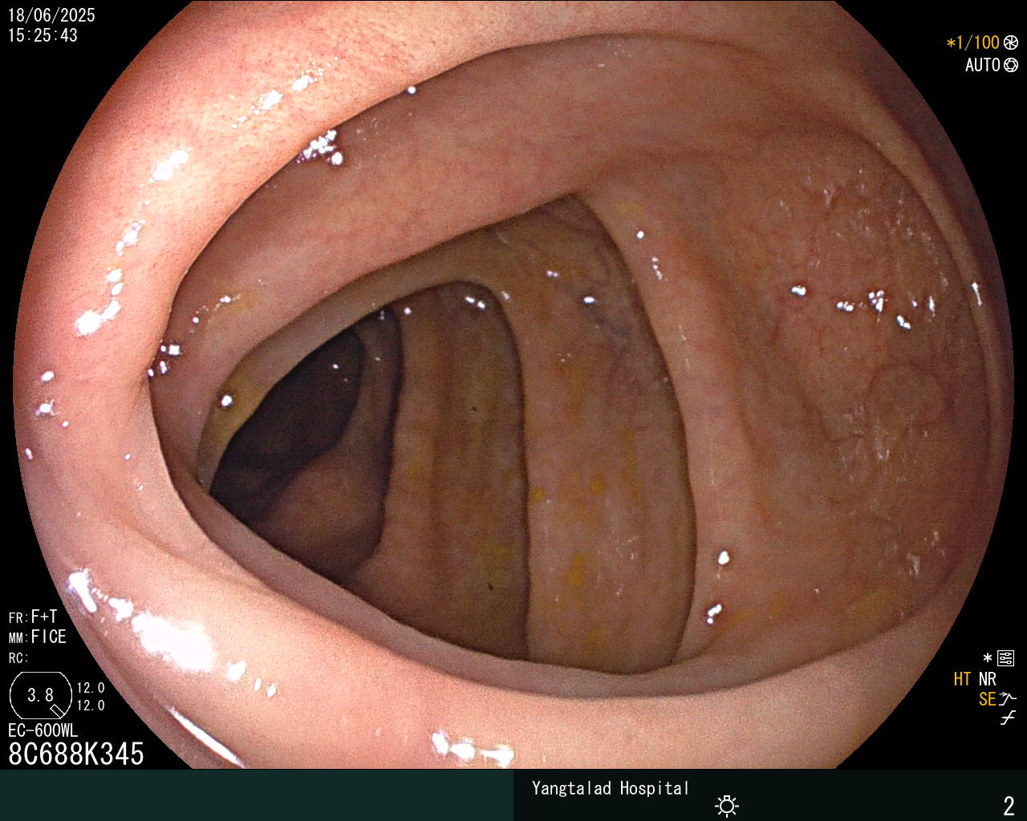1027x821 pixels.
Task: Click the serial number 8C688K345
Action: (76, 754)
